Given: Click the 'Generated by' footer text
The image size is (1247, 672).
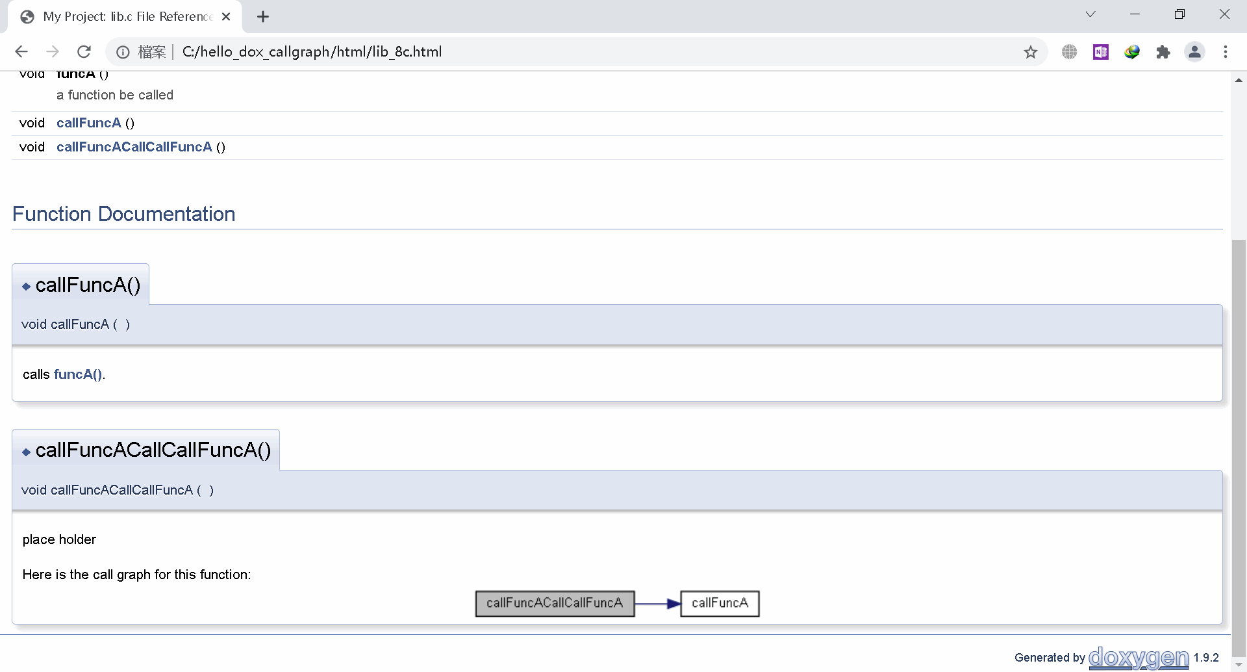Looking at the screenshot, I should (1050, 658).
